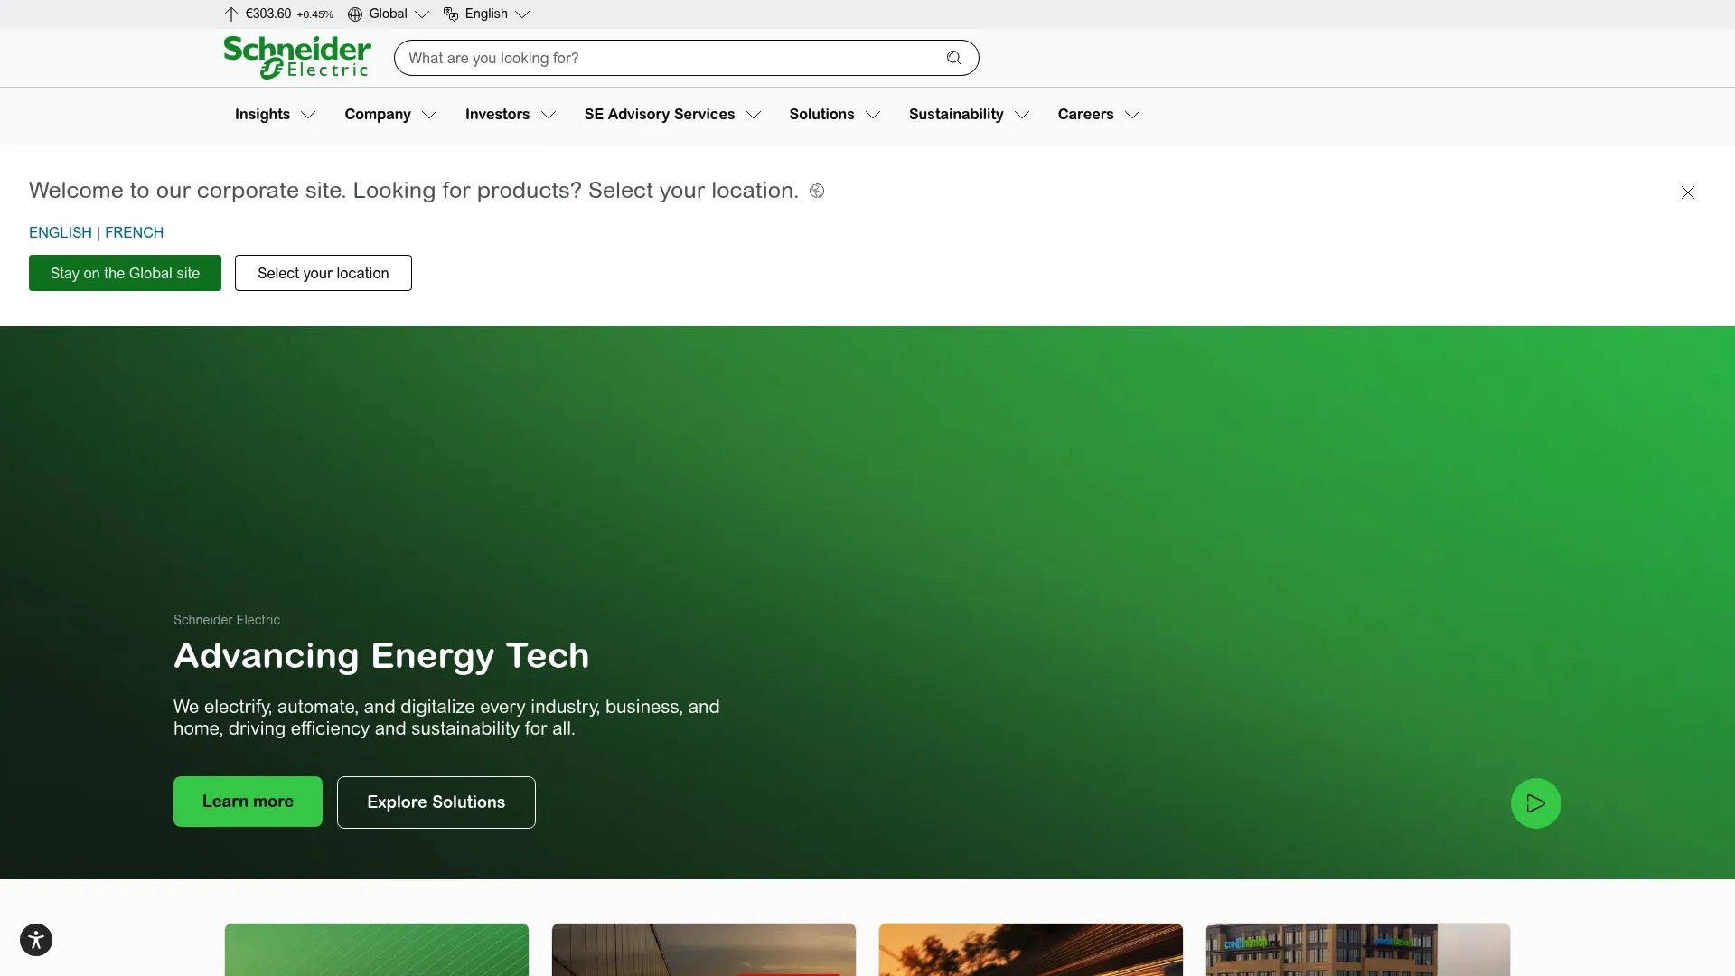Screen dimensions: 1735x976
Task: Click the ENGLISH language link
Action: click(61, 232)
